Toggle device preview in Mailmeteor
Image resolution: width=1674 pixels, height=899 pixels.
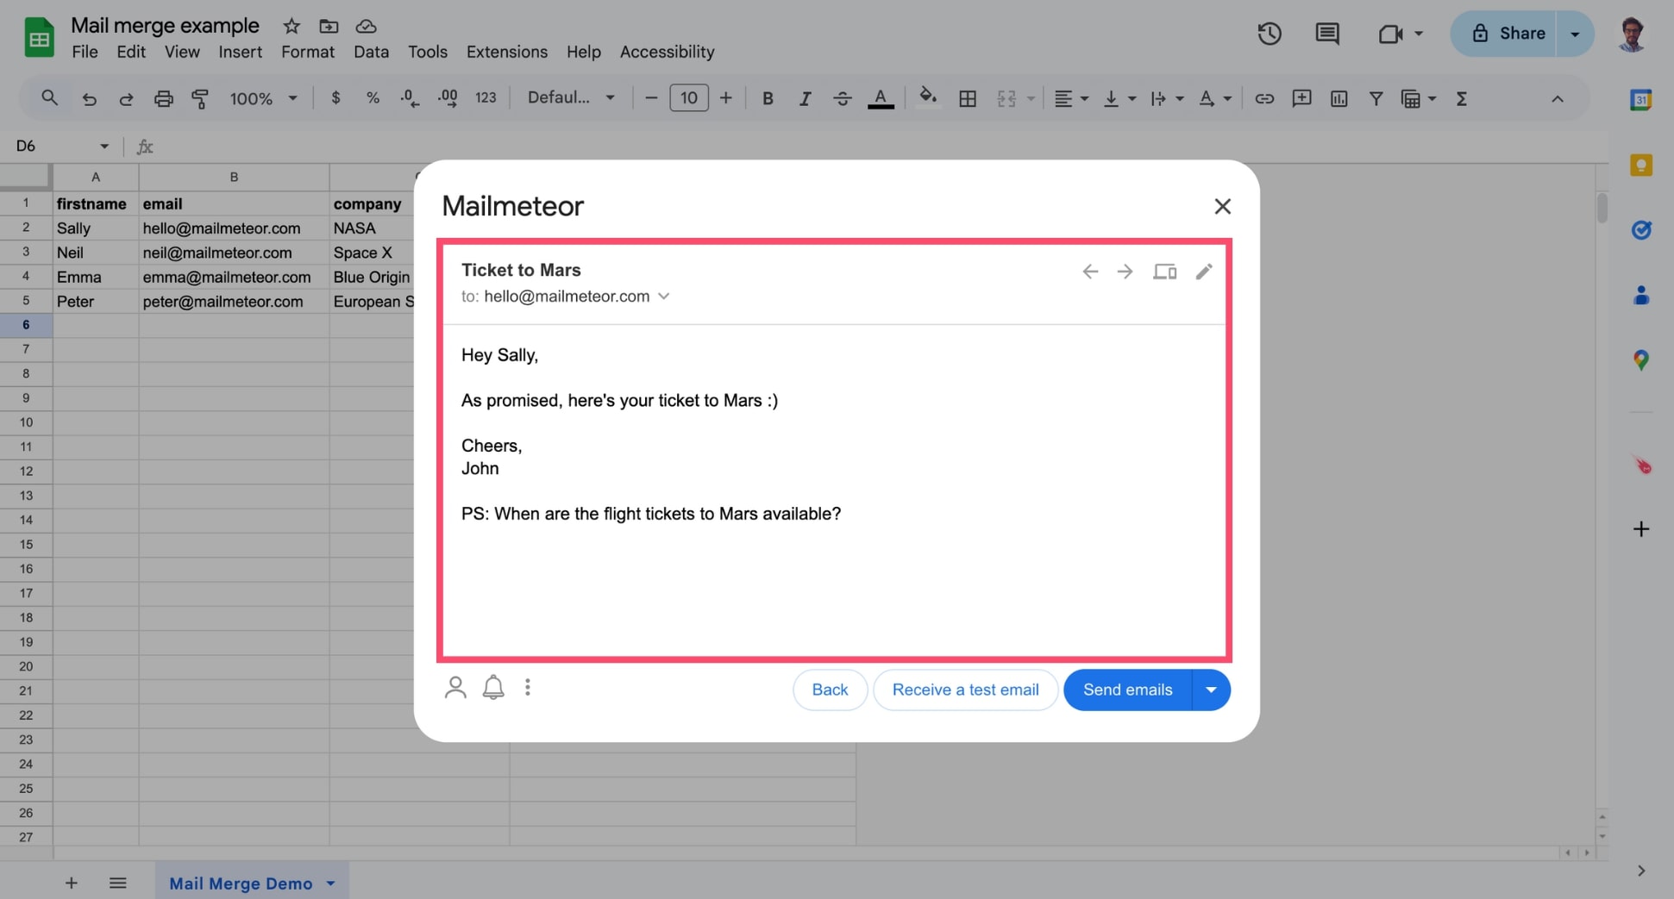point(1164,272)
